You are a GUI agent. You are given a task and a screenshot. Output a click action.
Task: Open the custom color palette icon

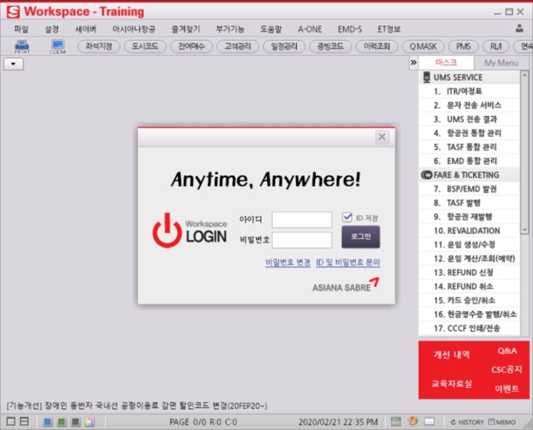click(x=90, y=422)
